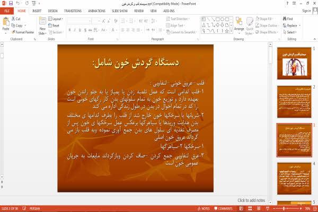318x212 pixels.
Task: Click the 'Click to add notes' area
Action: pos(251,200)
